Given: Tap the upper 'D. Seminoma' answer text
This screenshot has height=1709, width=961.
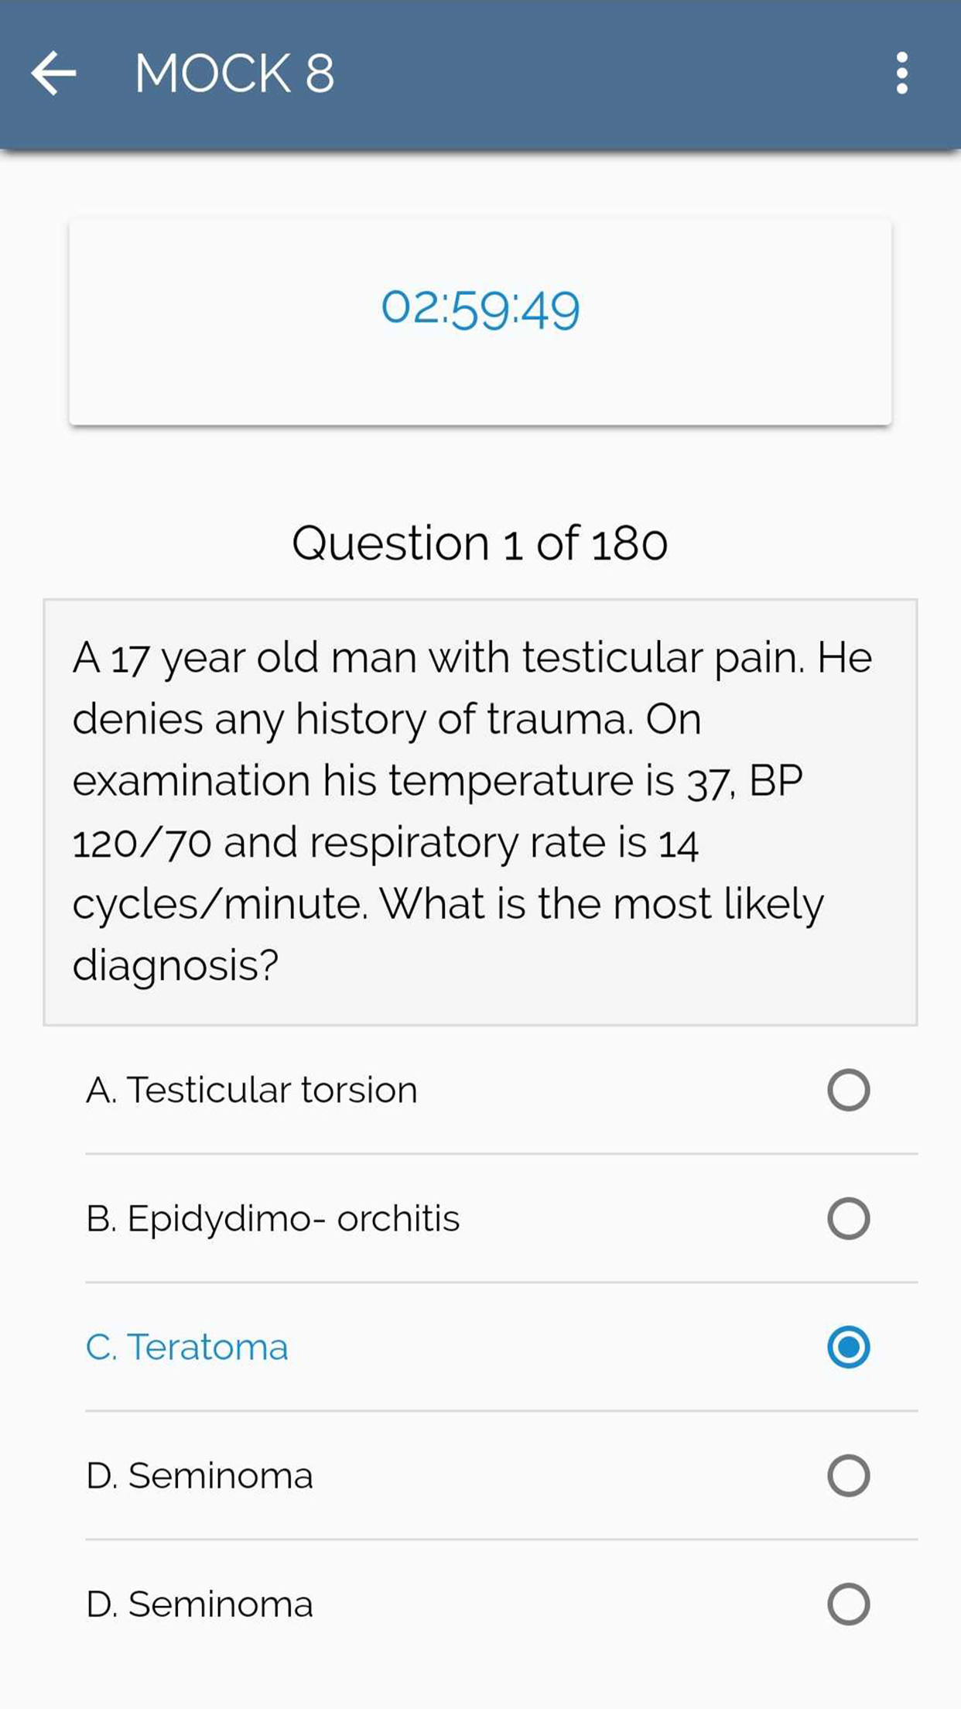Looking at the screenshot, I should [x=199, y=1475].
